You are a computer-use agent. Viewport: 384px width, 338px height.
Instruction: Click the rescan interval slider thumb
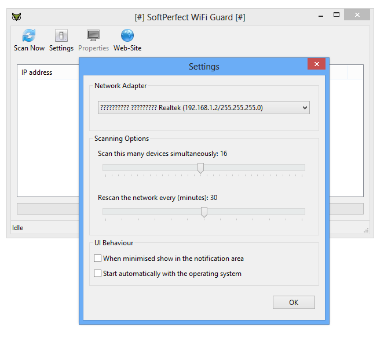(204, 212)
